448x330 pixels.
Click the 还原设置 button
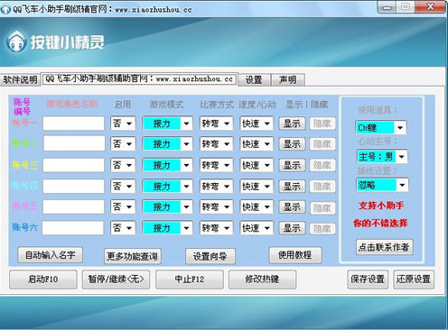click(414, 280)
